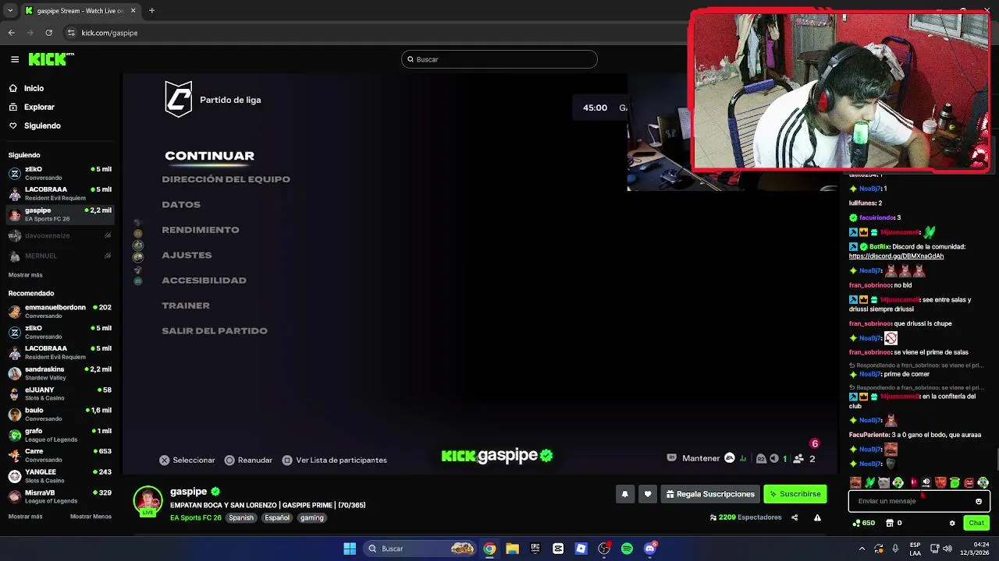The width and height of the screenshot is (999, 561).
Task: Reload the Kick page
Action: 48,33
